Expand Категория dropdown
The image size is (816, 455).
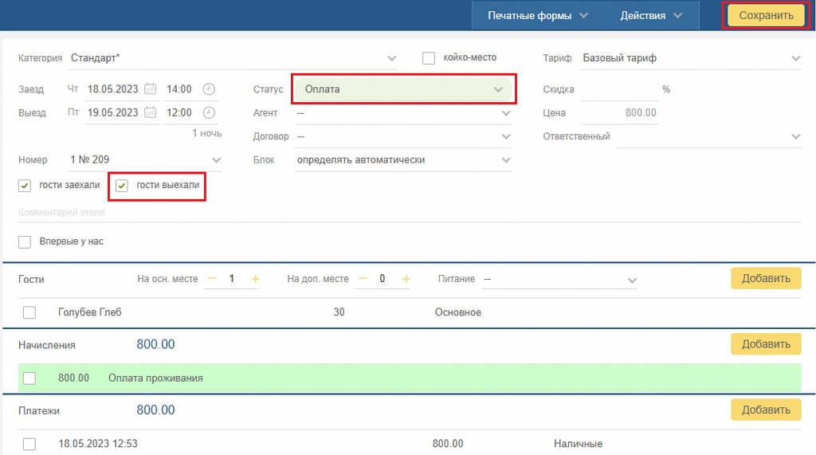click(x=233, y=58)
